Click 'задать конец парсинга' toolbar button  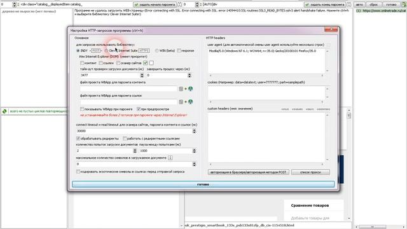[x=325, y=4]
